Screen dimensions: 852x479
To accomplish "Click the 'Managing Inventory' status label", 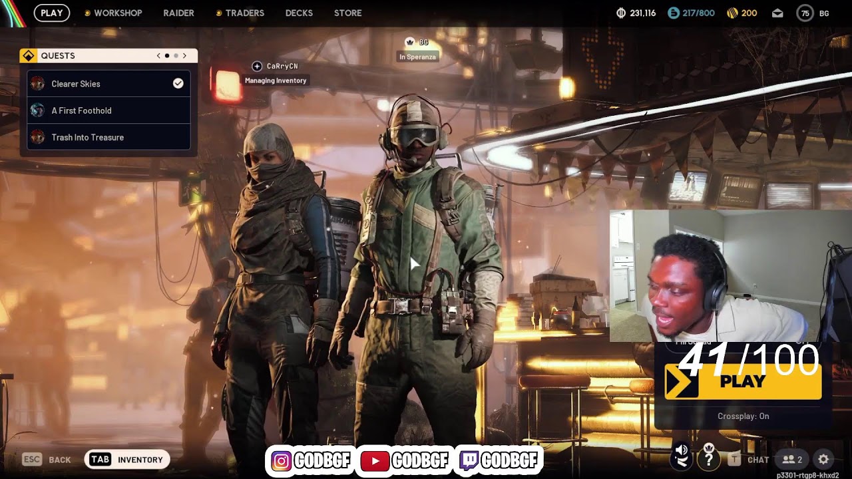I will click(x=276, y=80).
